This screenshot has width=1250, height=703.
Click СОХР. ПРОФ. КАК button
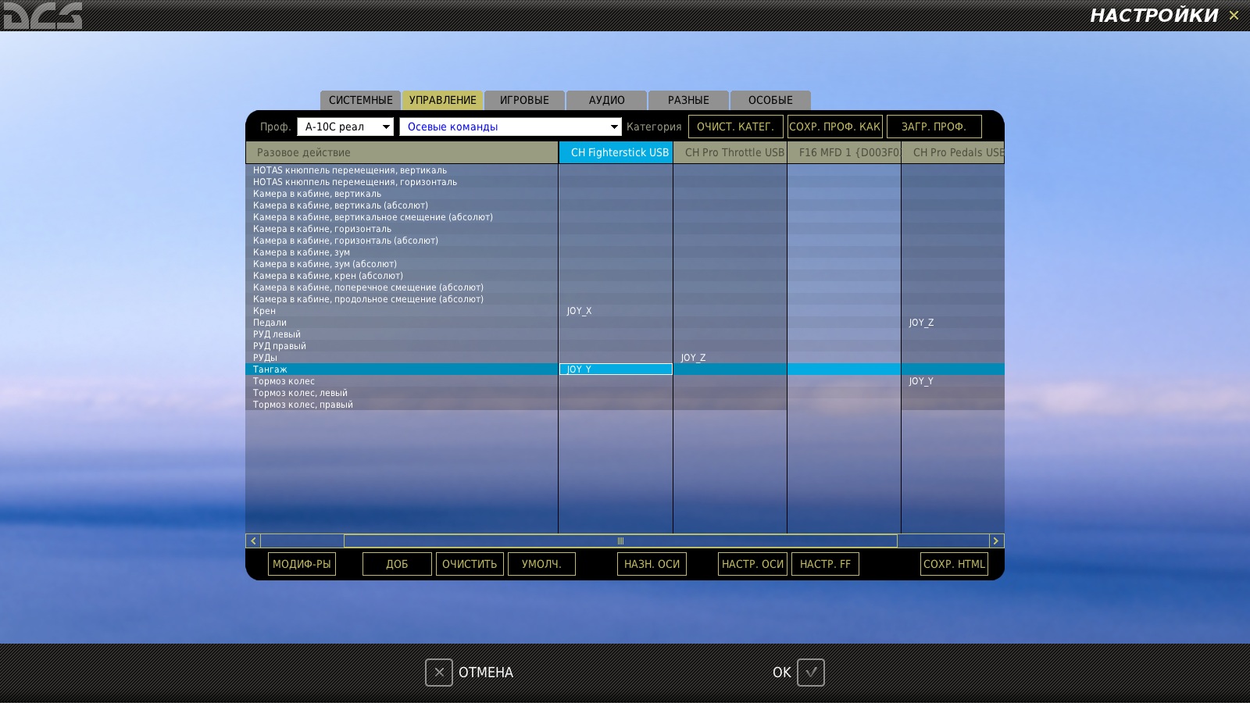pyautogui.click(x=834, y=127)
